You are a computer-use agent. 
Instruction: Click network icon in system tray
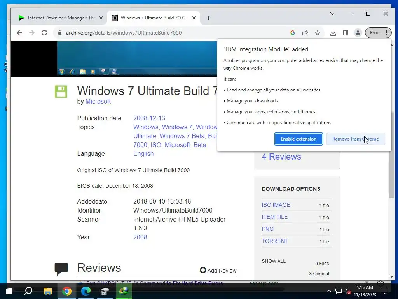[x=339, y=291]
